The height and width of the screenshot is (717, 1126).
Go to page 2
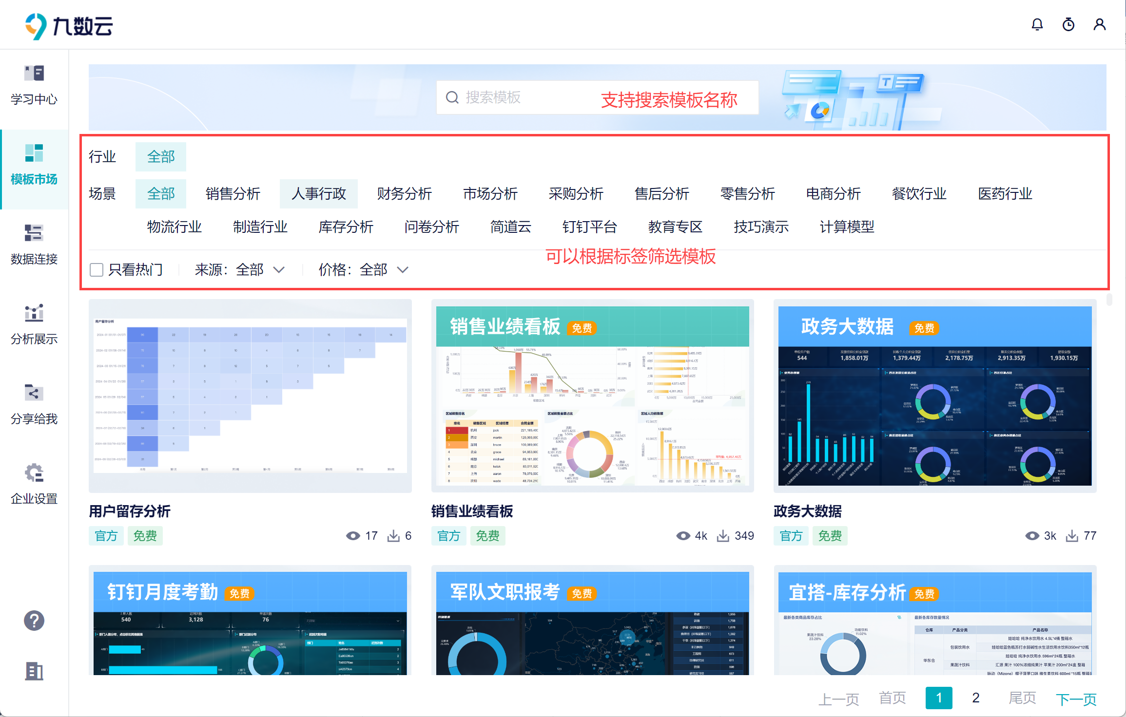(975, 698)
